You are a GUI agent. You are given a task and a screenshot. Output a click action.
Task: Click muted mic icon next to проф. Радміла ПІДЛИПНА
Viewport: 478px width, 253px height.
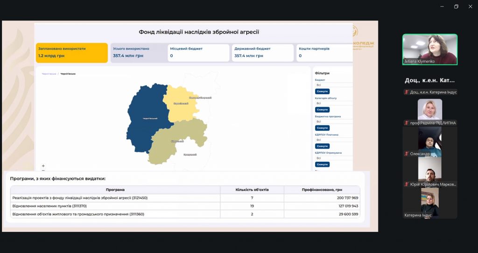(407, 123)
